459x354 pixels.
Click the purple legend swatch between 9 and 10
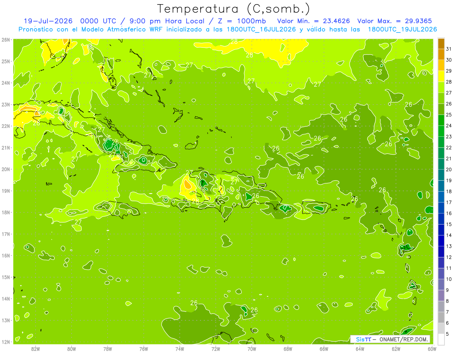(441, 285)
